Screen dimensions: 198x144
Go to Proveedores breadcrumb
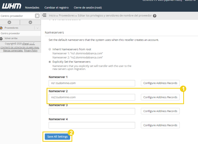point(67,15)
